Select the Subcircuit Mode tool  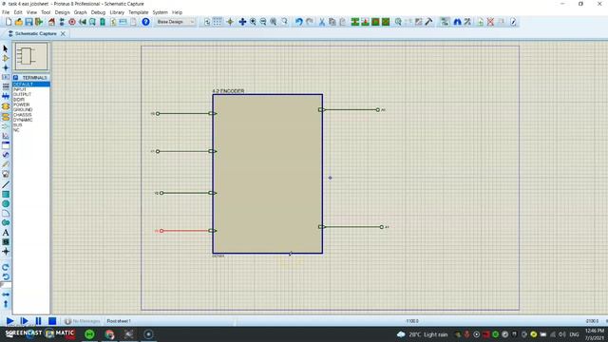pyautogui.click(x=6, y=106)
